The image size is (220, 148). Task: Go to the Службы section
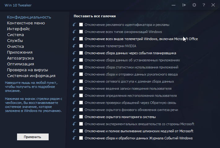point(15,41)
